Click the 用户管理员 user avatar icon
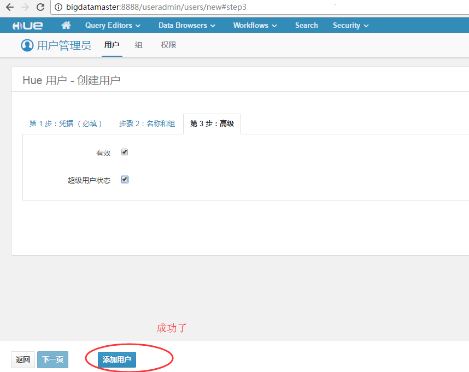 coord(27,45)
